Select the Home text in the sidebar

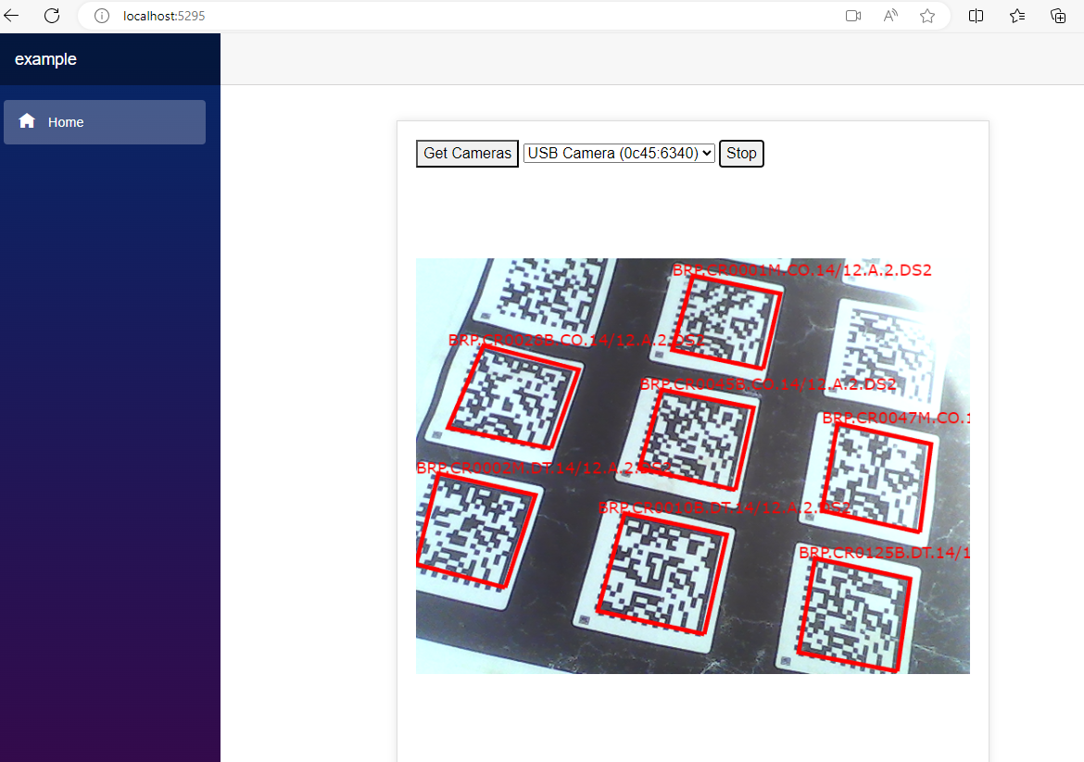click(x=66, y=122)
